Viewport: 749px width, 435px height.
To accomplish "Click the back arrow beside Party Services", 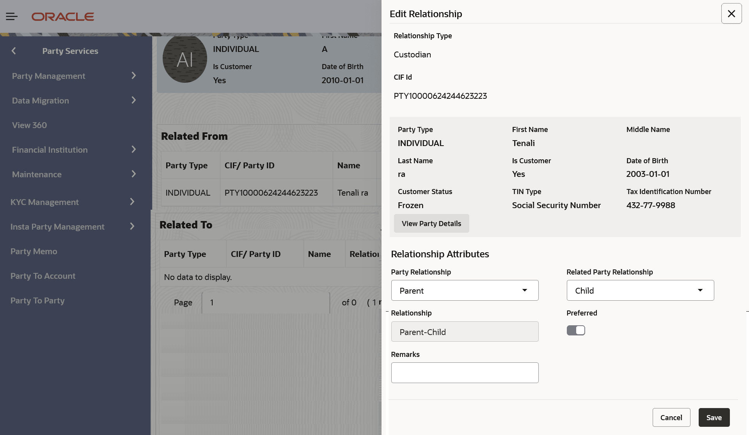I will click(x=14, y=51).
